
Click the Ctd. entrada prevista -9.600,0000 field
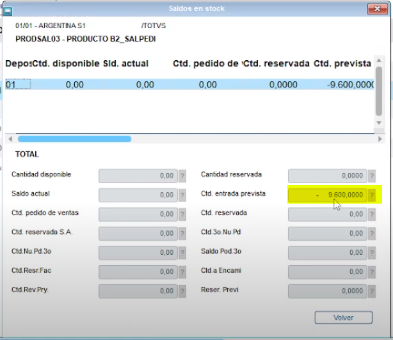(x=328, y=195)
